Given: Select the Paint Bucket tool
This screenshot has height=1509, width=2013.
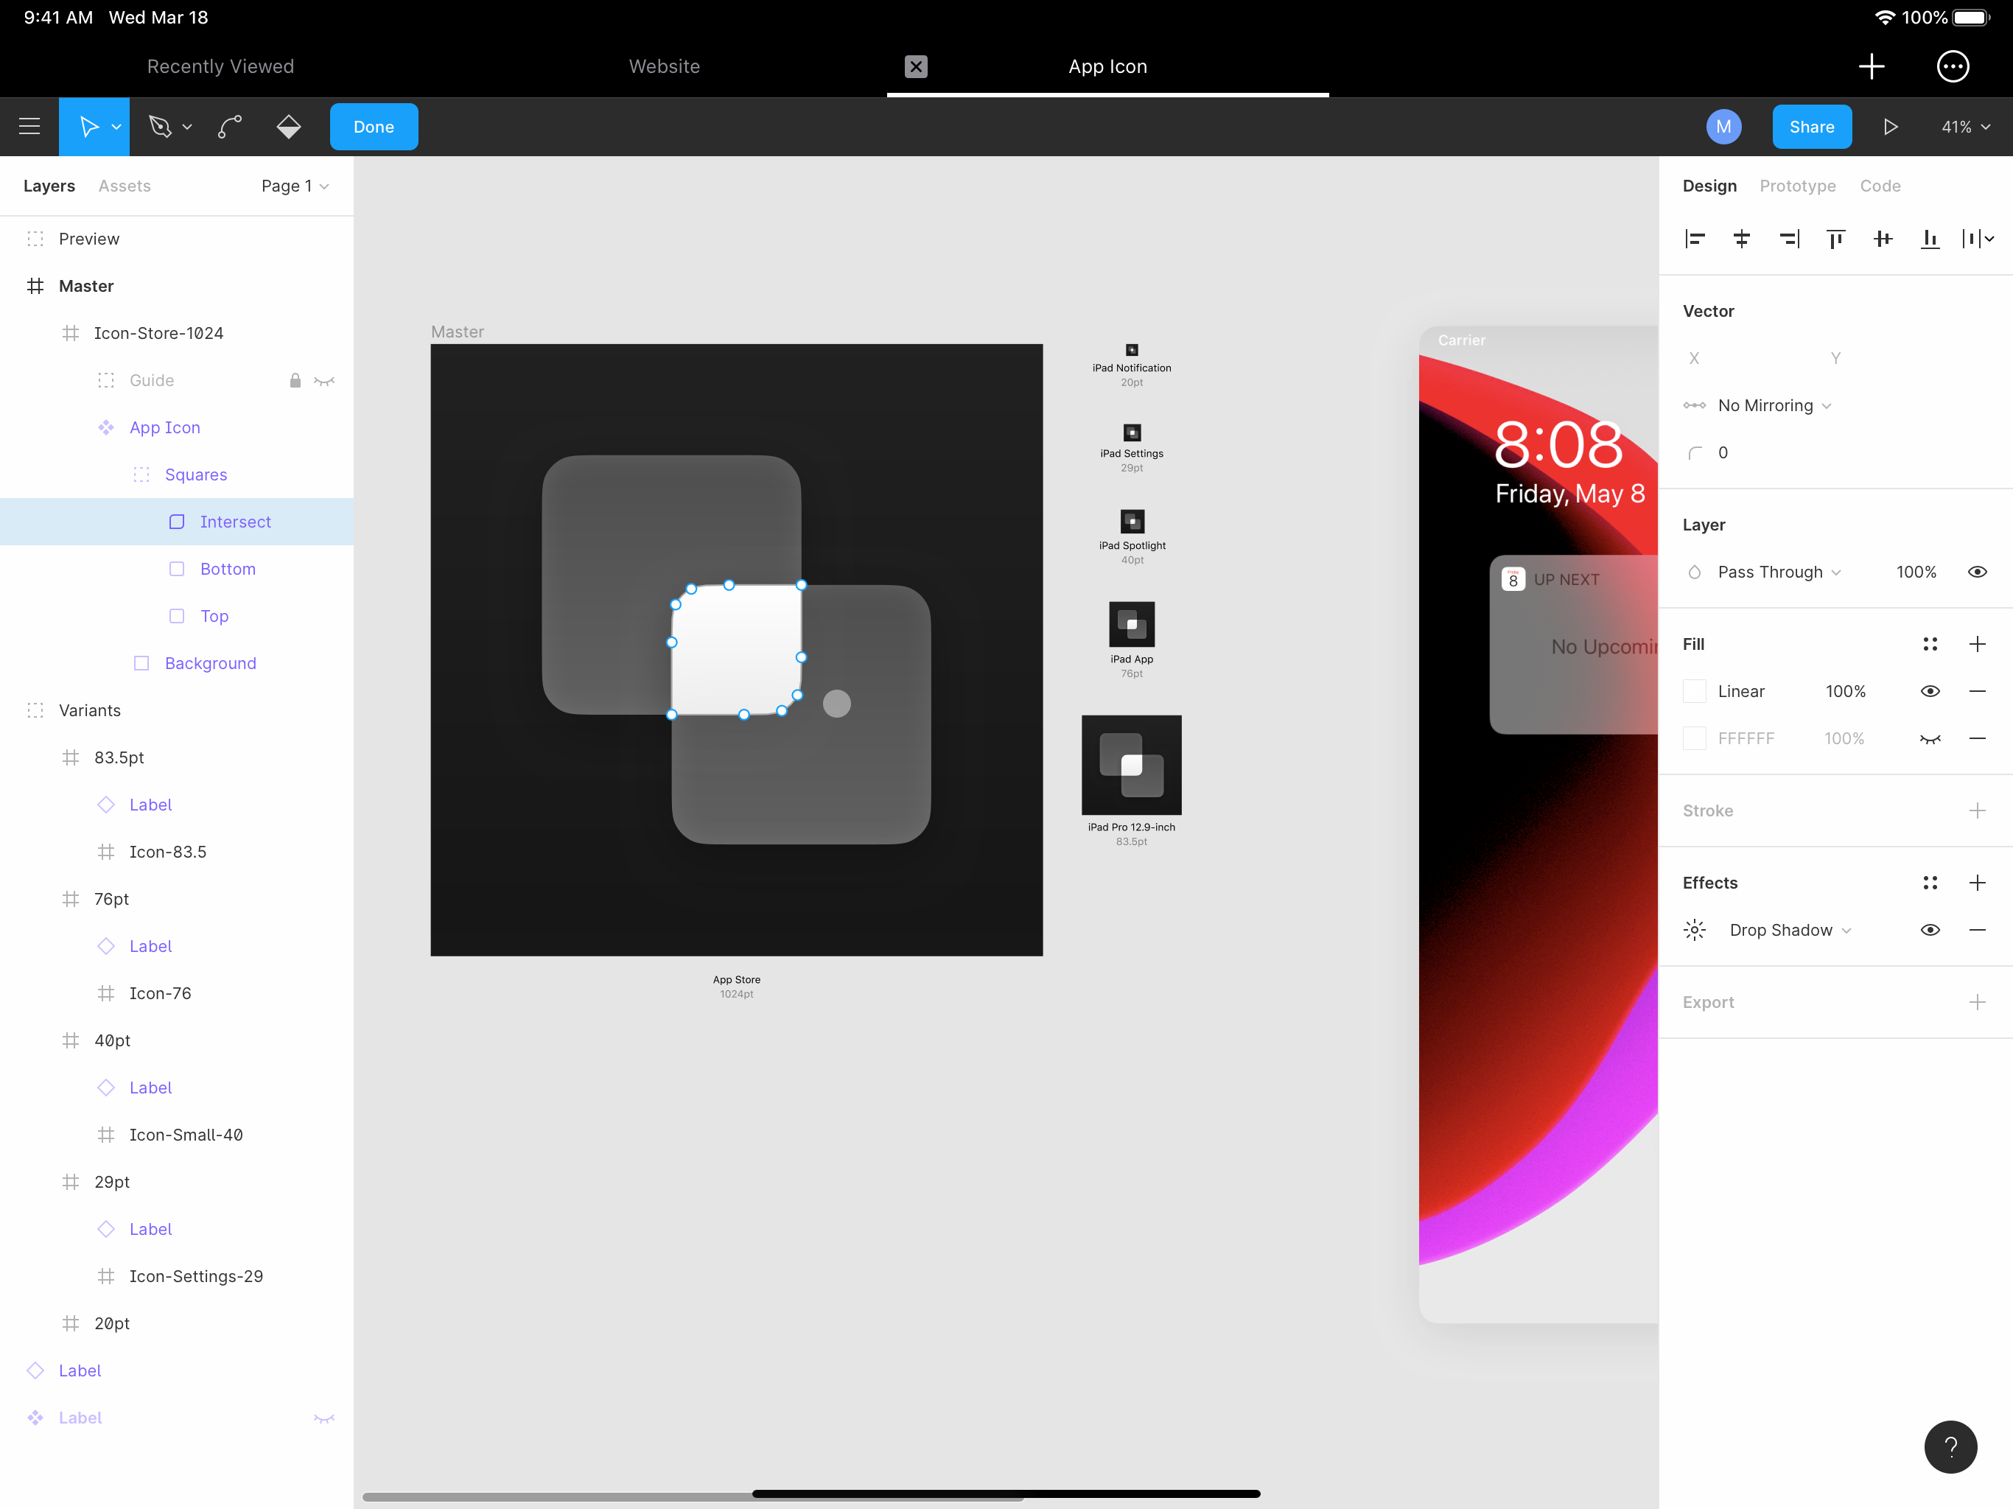Looking at the screenshot, I should 289,127.
